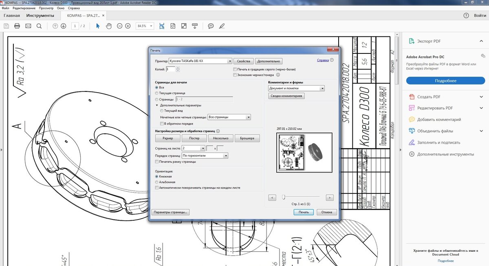The width and height of the screenshot is (489, 266).
Task: Click the Редактировать PDF icon
Action: [x=411, y=108]
